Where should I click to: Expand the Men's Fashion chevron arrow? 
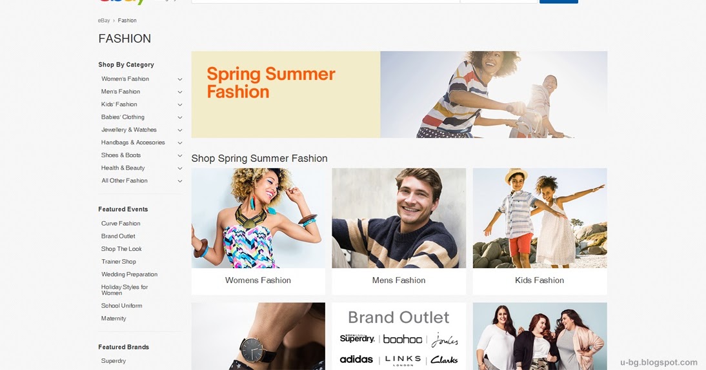click(179, 92)
